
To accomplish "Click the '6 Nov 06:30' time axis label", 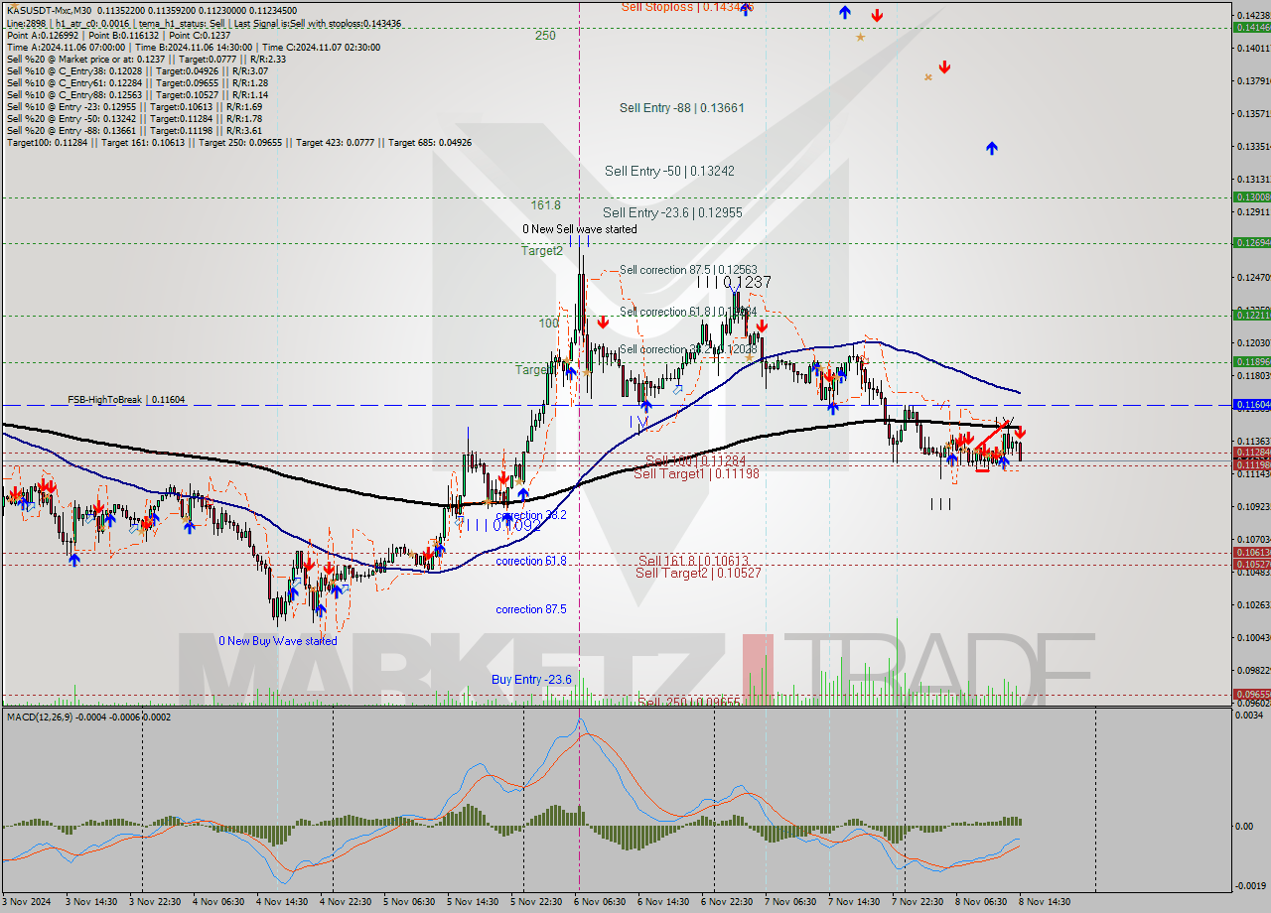I will point(599,902).
